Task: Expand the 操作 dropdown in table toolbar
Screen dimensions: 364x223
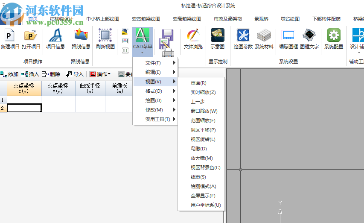Action: click(x=100, y=74)
